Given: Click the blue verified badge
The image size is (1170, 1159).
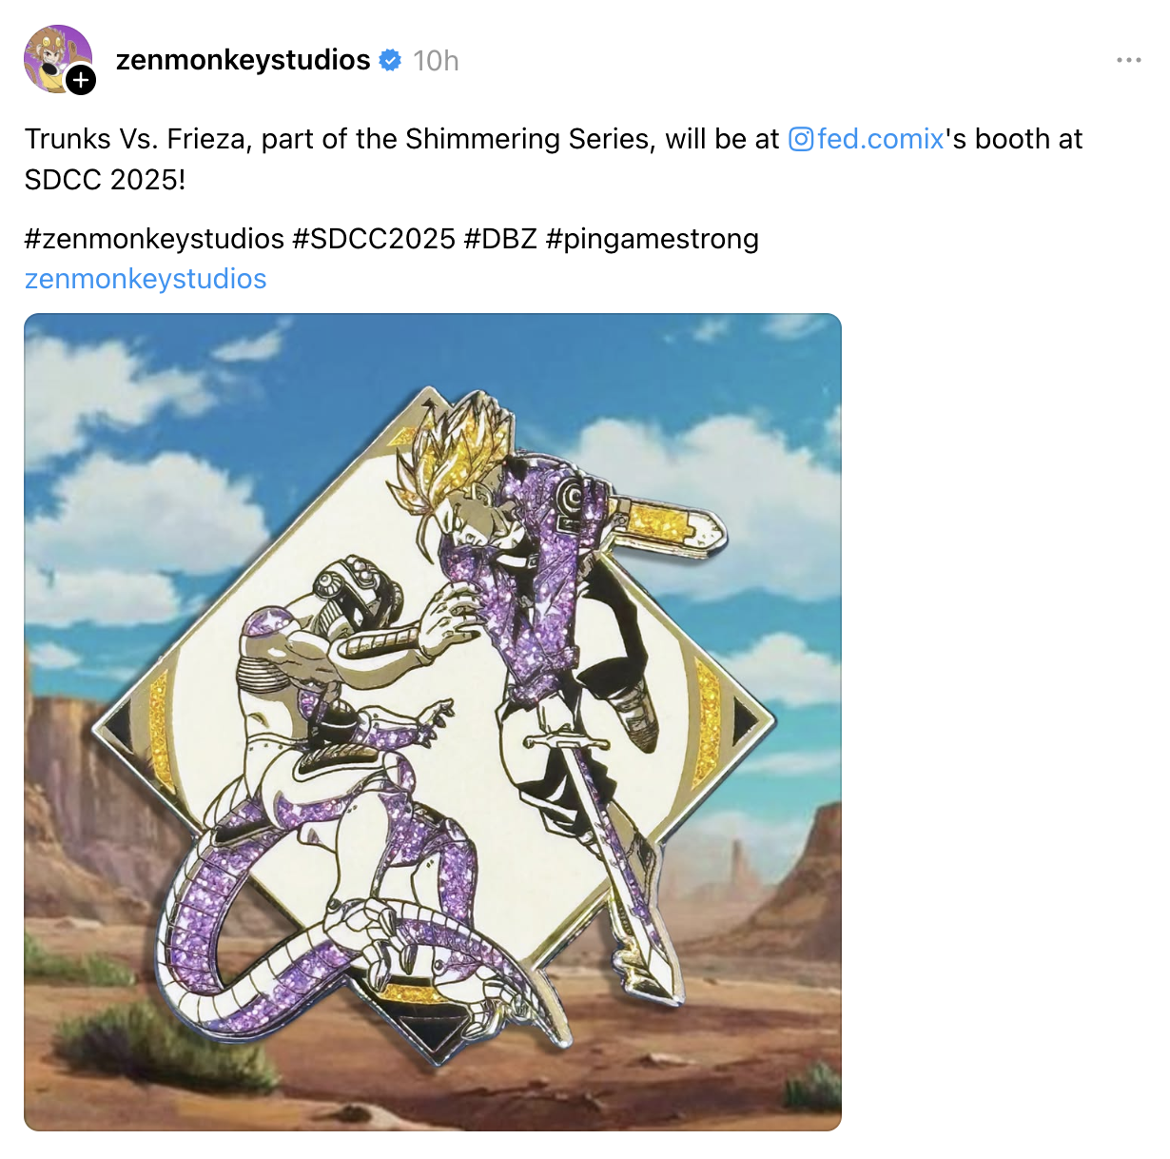Looking at the screenshot, I should click(390, 60).
